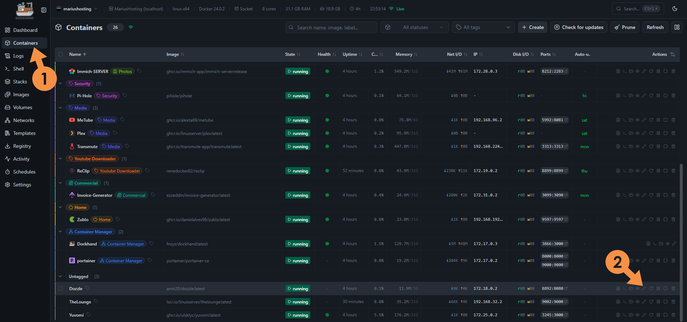Collapse the Media group
This screenshot has width=687, height=322.
coord(60,108)
